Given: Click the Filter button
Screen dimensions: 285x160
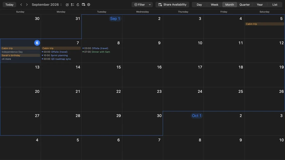Looking at the screenshot, I should 139,4.
